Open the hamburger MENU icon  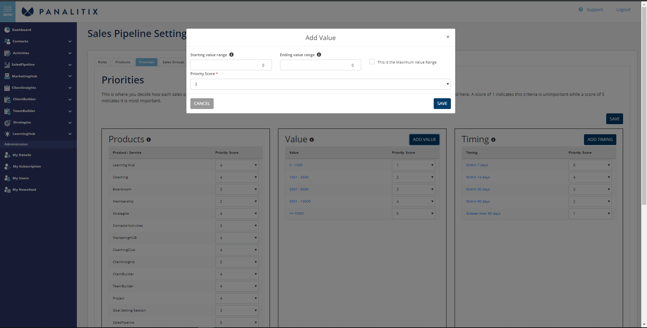8,11
